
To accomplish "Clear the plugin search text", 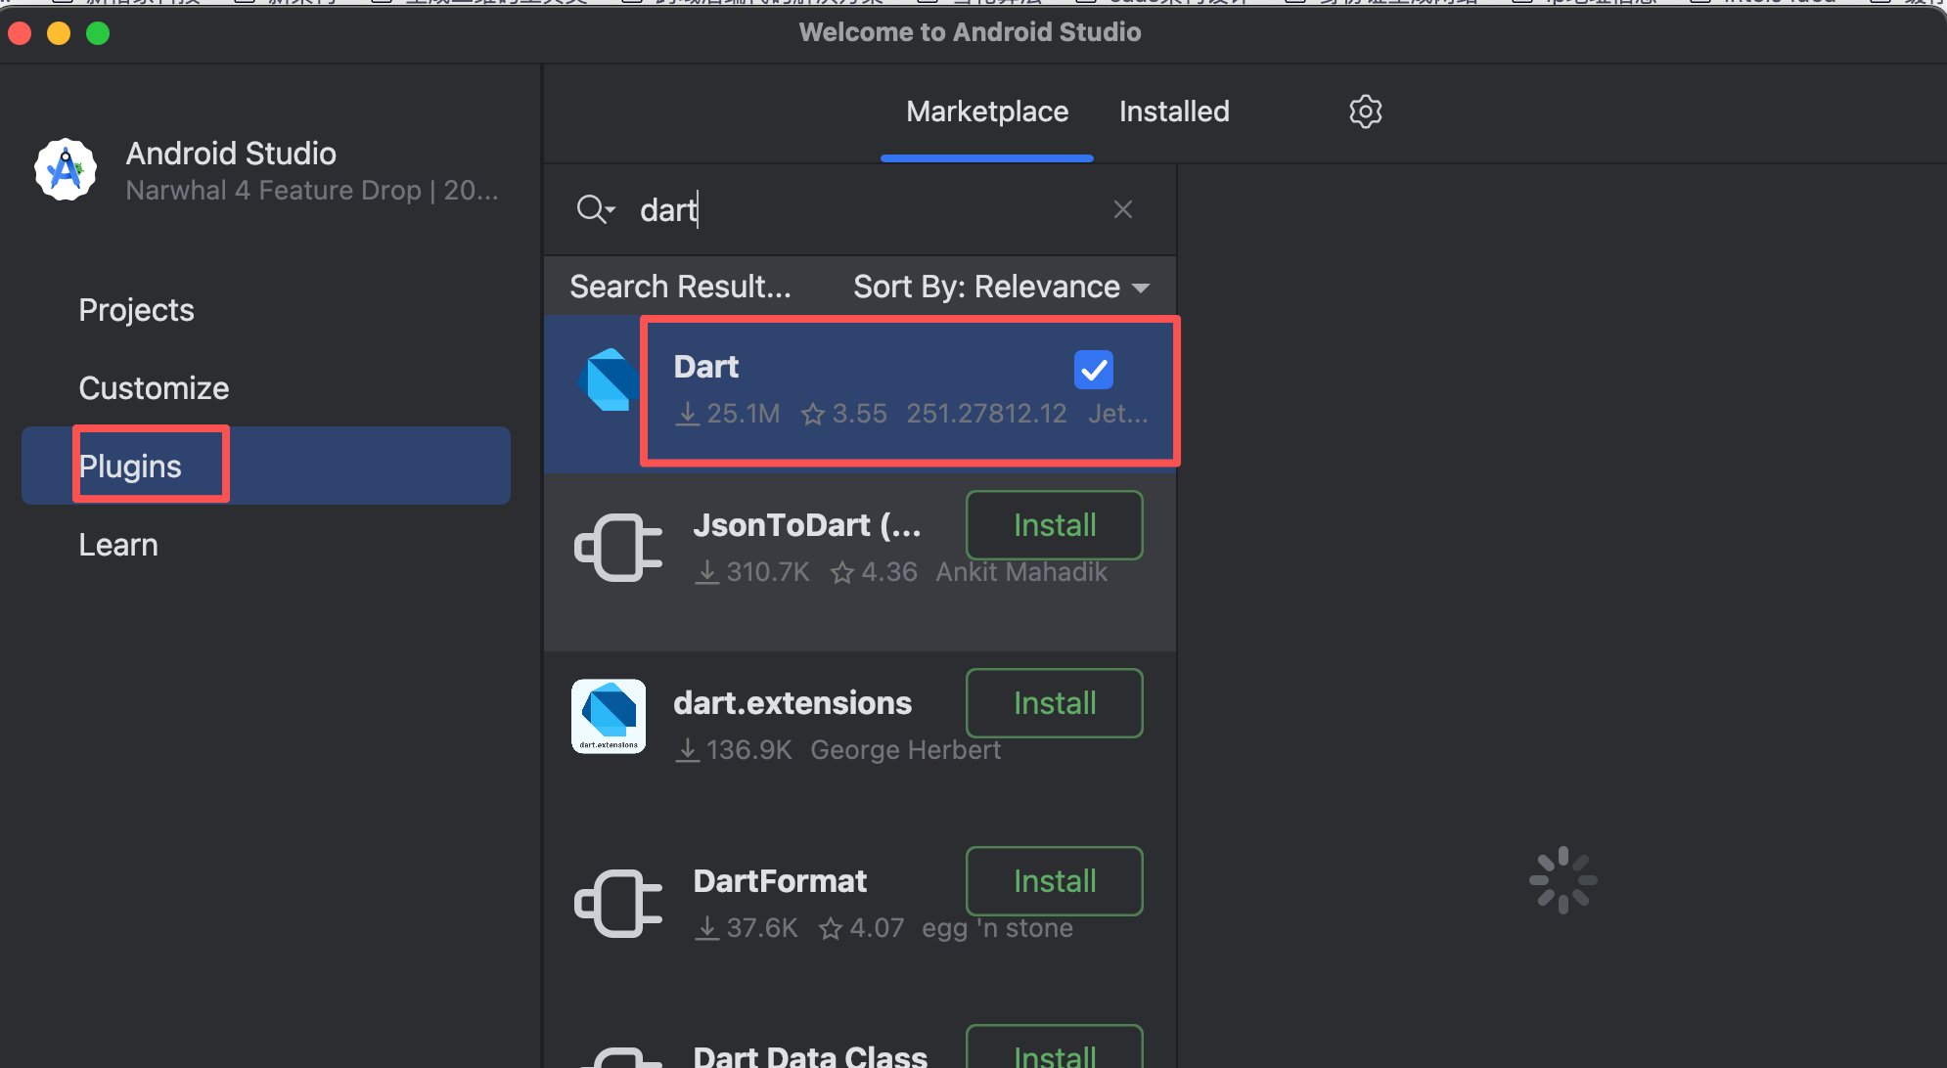I will coord(1123,209).
